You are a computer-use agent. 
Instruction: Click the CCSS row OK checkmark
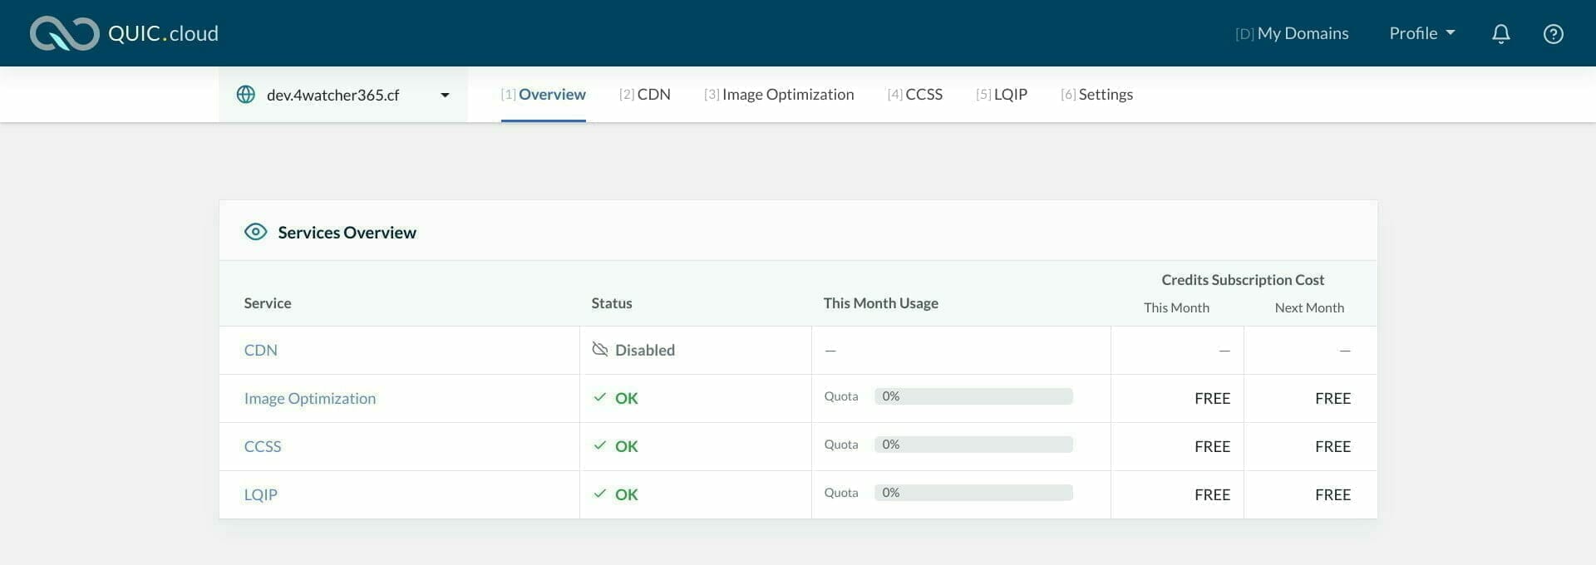tap(600, 445)
